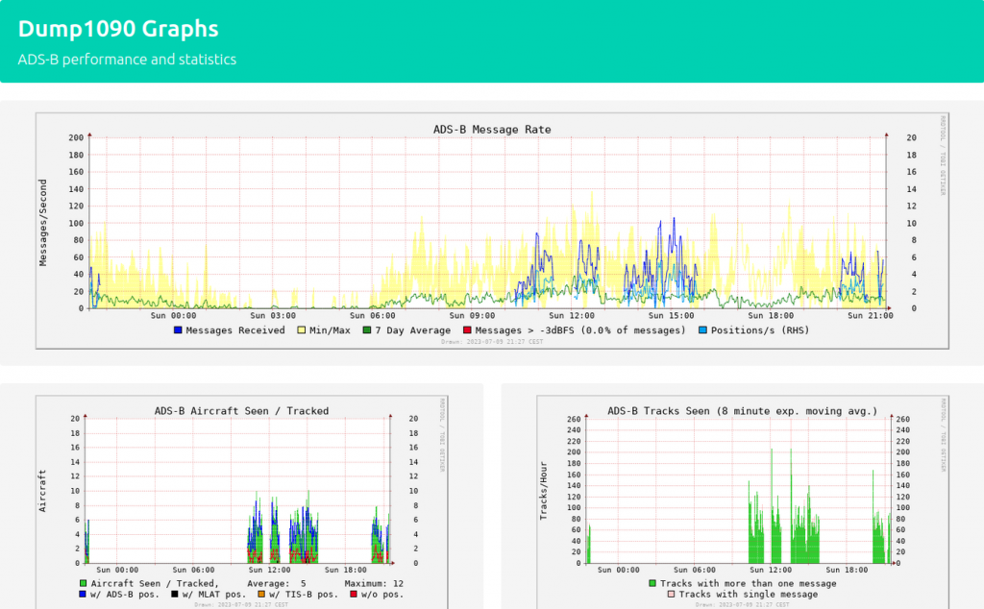Click the 'Tracks with more than one message' label

pos(748,583)
